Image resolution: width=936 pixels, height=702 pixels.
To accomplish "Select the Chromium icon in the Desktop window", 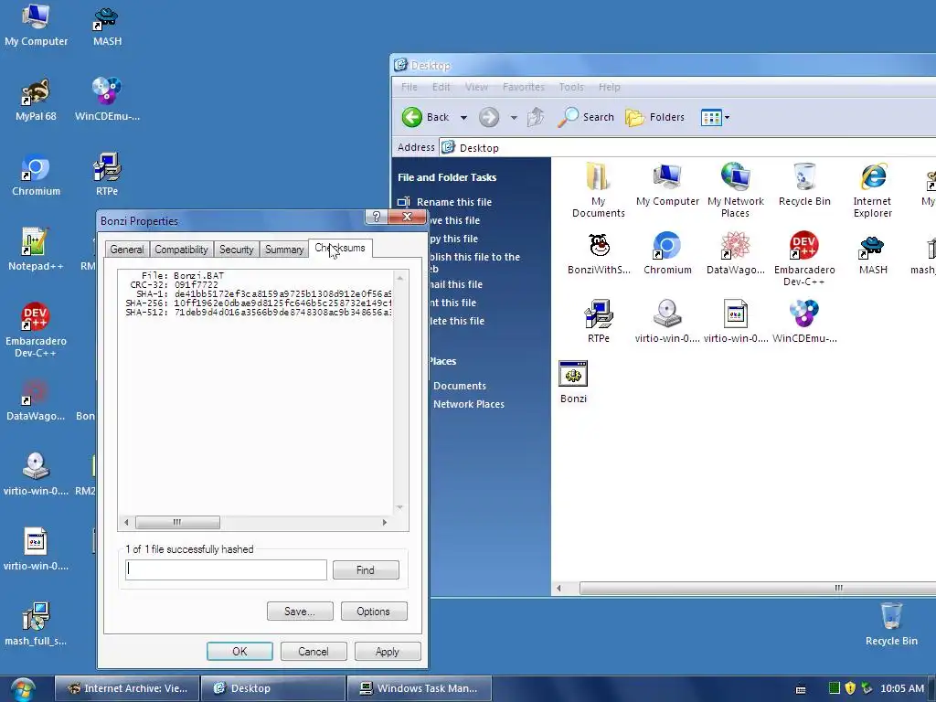I will coord(667,253).
